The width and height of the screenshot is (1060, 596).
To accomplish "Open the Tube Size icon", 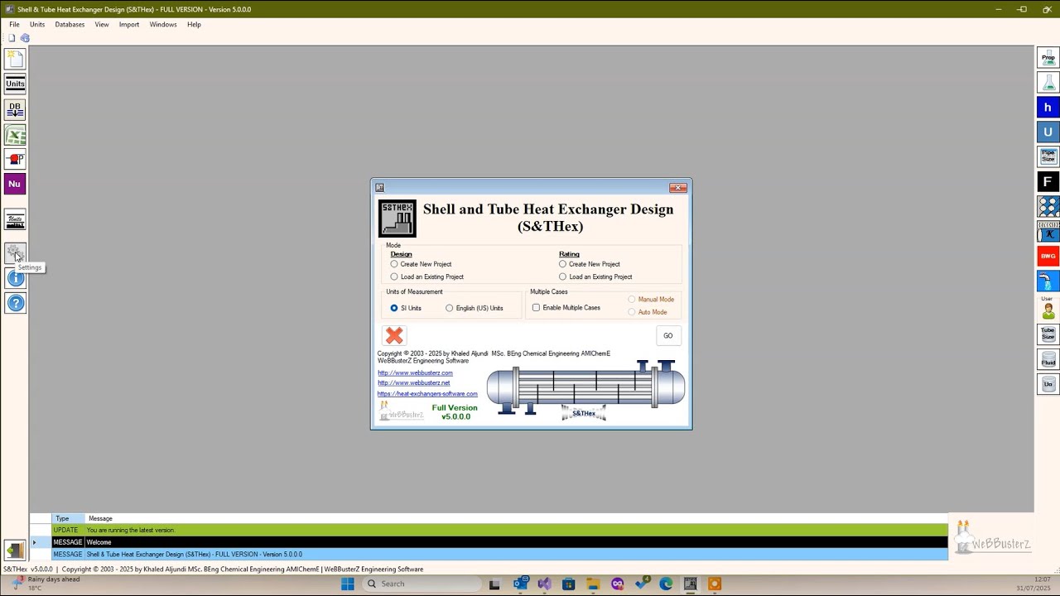I will pos(1048,334).
